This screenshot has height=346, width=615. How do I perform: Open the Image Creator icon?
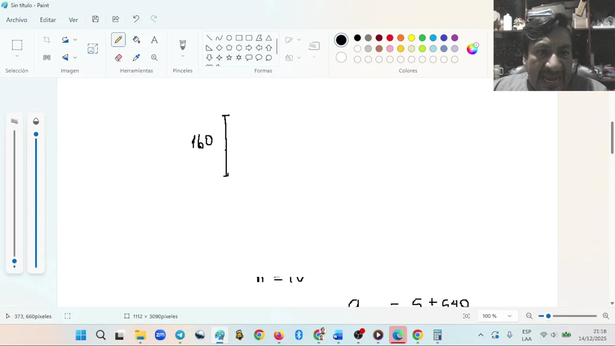(93, 49)
